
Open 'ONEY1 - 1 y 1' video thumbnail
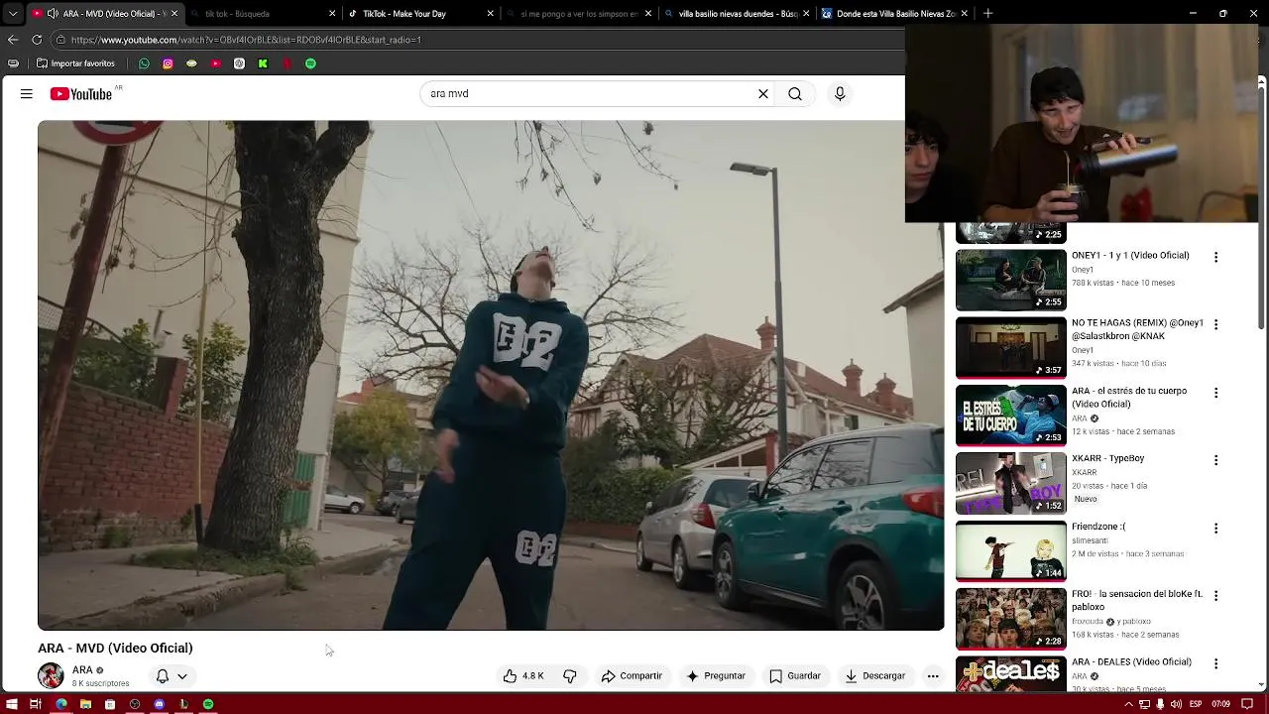pos(1010,280)
